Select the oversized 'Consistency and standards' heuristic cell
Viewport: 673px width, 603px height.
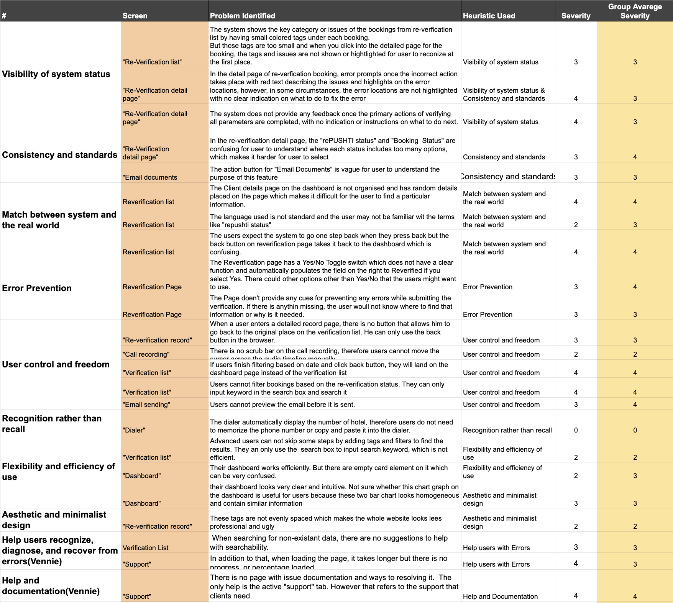tap(508, 172)
